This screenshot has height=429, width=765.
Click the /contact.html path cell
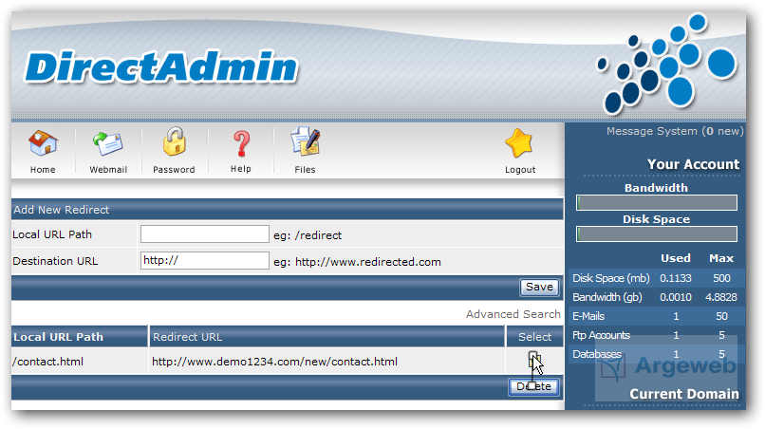[x=48, y=362]
